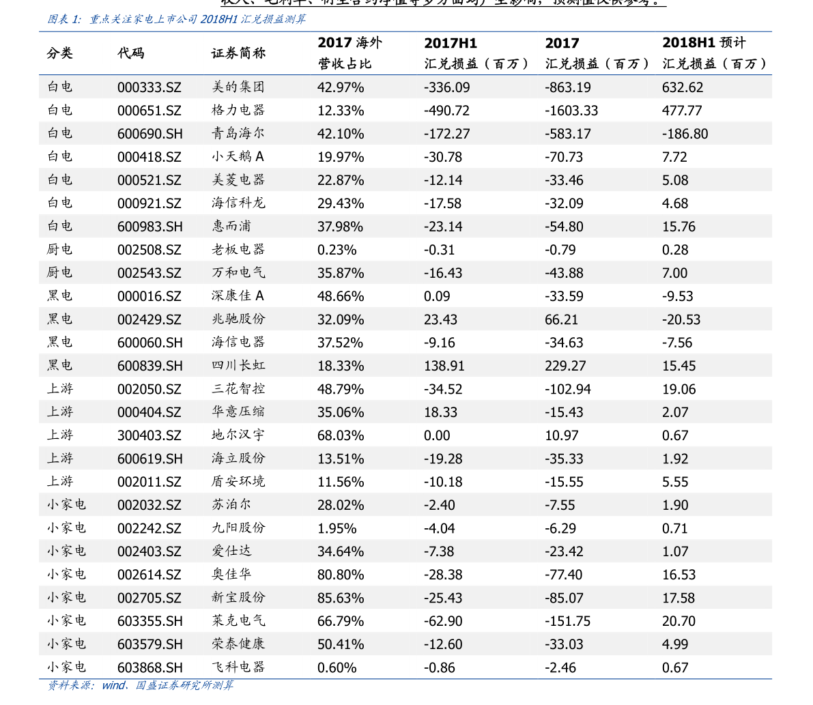Select the value -186.80 for 青岛海尔
This screenshot has height=705, width=813.
coord(685,134)
